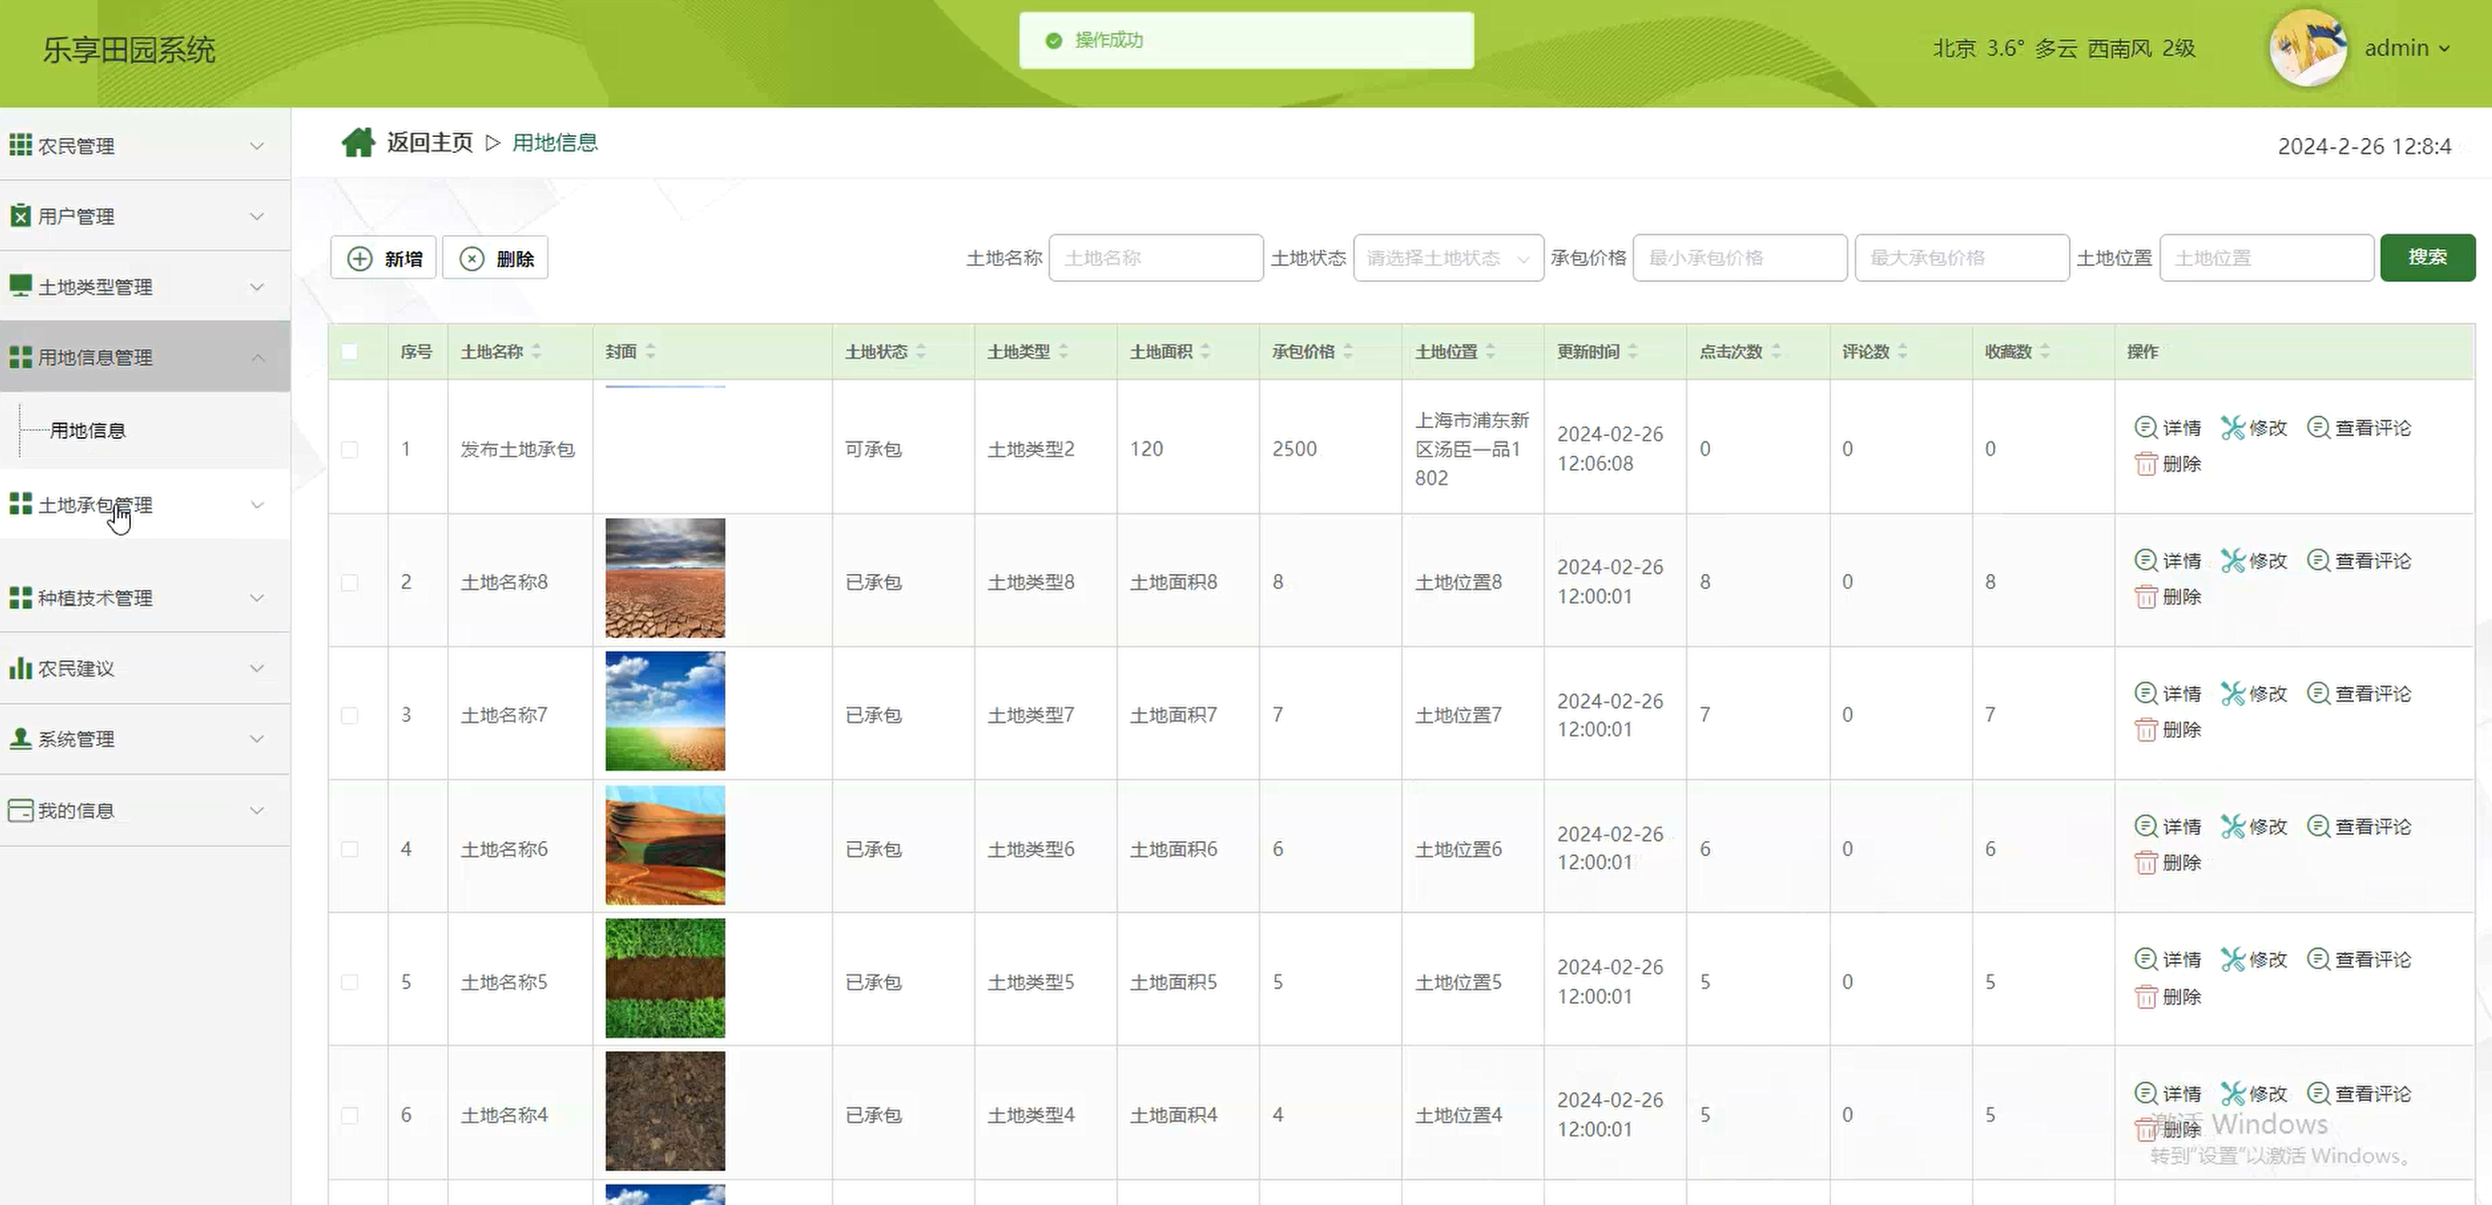
Task: Click 修改 for row 土地名称7
Action: (x=2254, y=693)
